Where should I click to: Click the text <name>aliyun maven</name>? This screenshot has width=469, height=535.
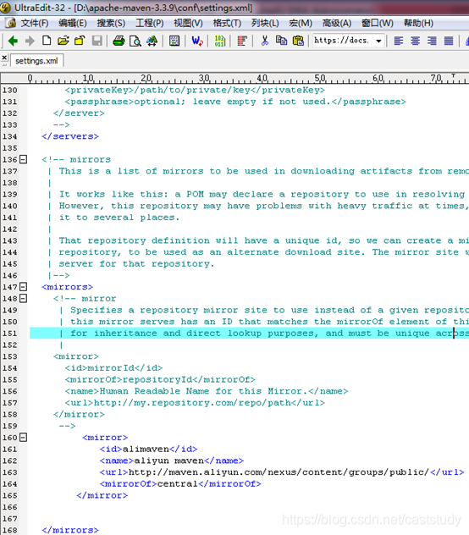(x=171, y=461)
